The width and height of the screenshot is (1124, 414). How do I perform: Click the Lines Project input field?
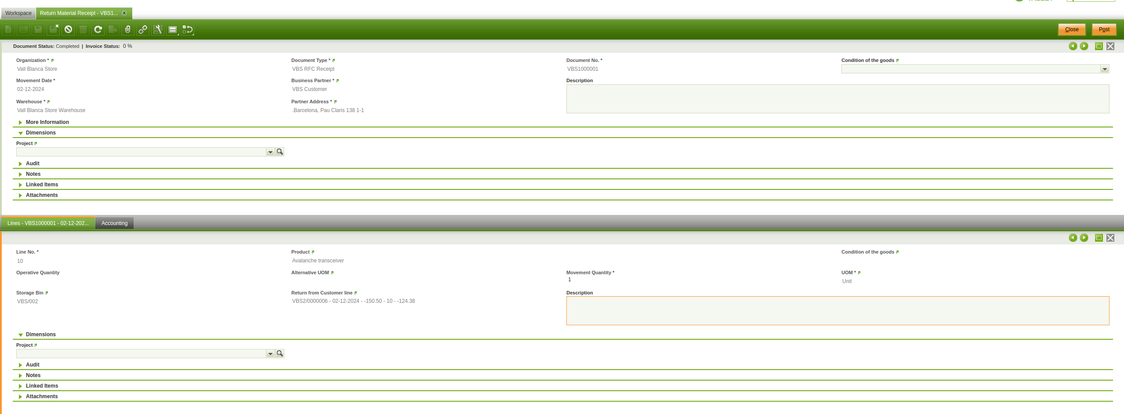tap(141, 354)
